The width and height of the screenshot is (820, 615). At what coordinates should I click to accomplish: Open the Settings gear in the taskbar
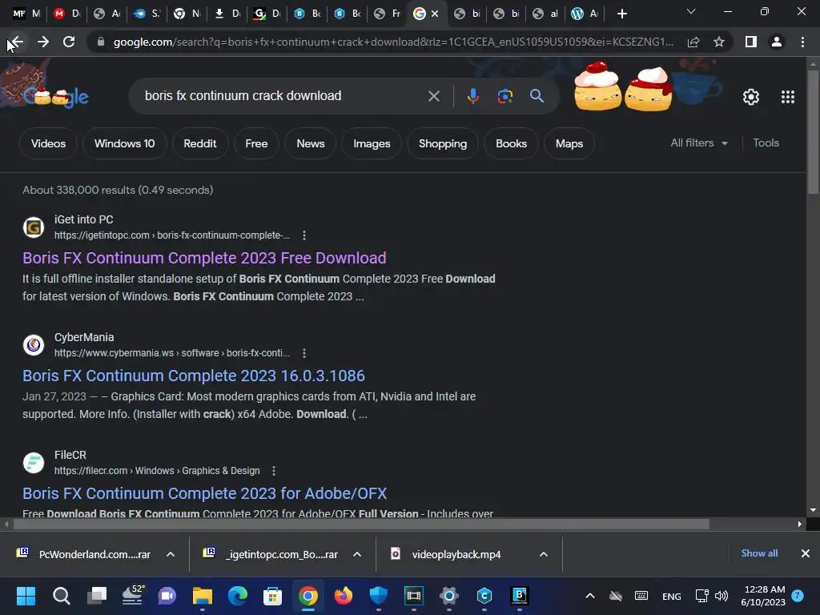[x=448, y=596]
